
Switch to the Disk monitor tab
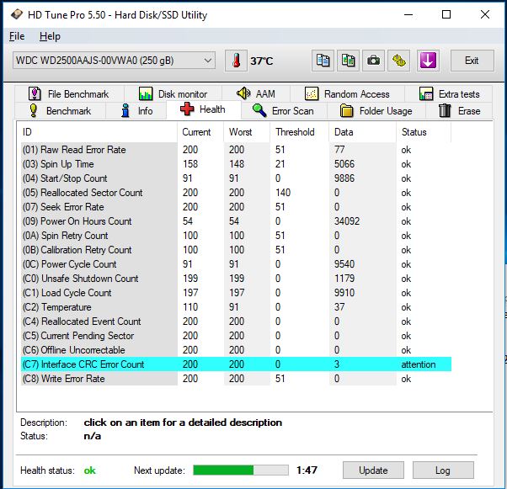173,94
